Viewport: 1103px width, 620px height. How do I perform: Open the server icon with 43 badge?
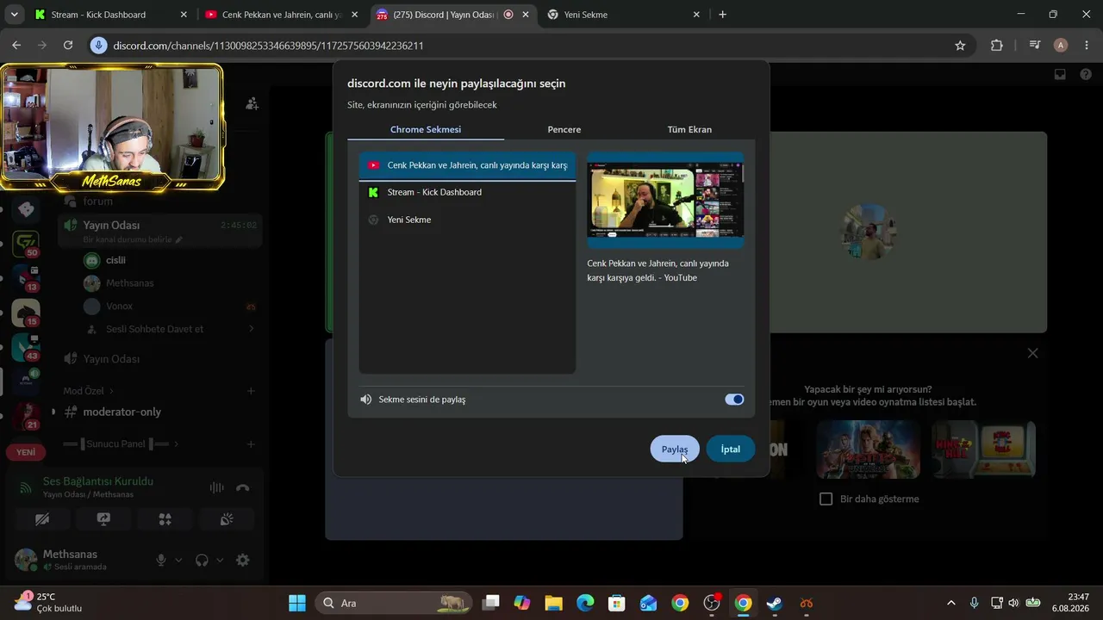tap(26, 347)
